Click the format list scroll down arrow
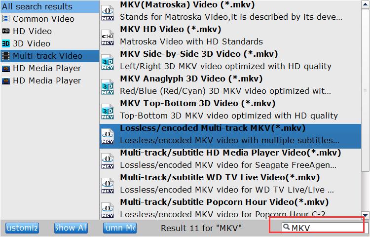The width and height of the screenshot is (370, 237). (365, 215)
